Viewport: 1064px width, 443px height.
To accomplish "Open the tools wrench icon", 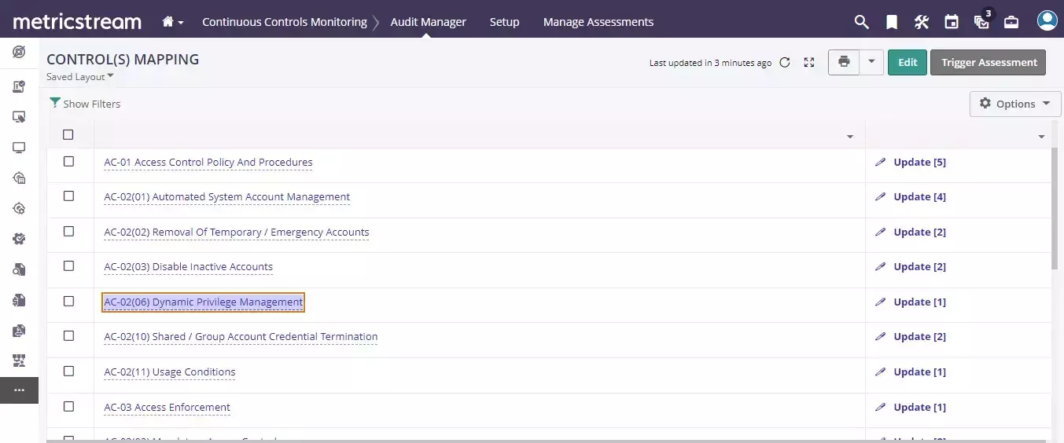I will coord(922,22).
